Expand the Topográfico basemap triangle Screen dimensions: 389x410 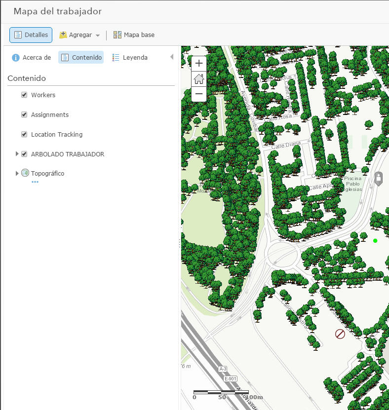(x=17, y=173)
